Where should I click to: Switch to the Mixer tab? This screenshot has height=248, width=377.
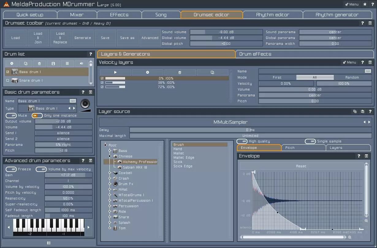tap(77, 15)
